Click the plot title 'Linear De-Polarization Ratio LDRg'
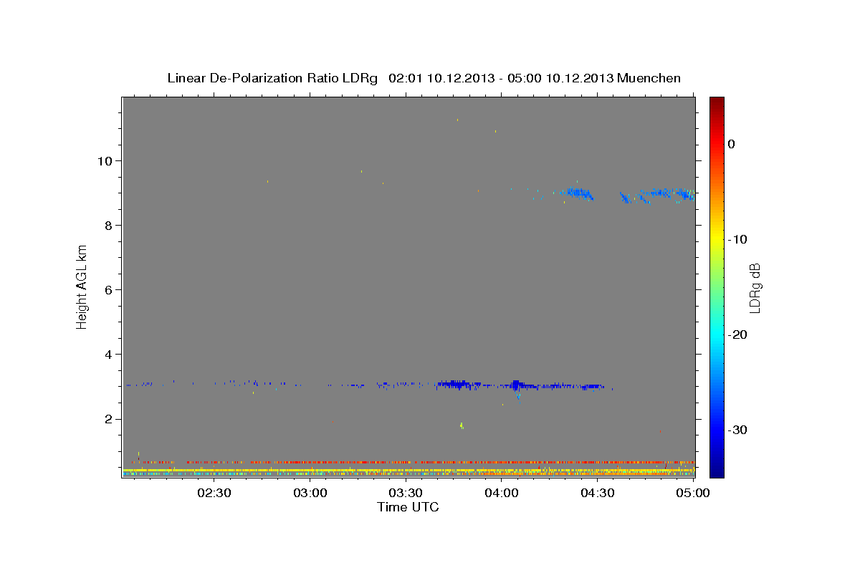Viewport: 860px width, 573px height. [272, 78]
